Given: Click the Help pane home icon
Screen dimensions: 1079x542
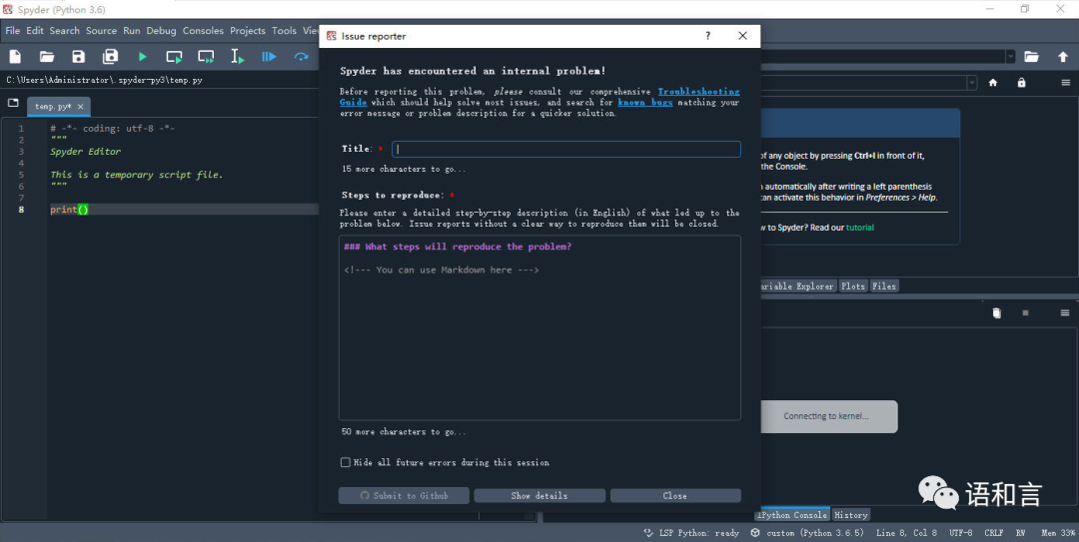Looking at the screenshot, I should click(993, 83).
